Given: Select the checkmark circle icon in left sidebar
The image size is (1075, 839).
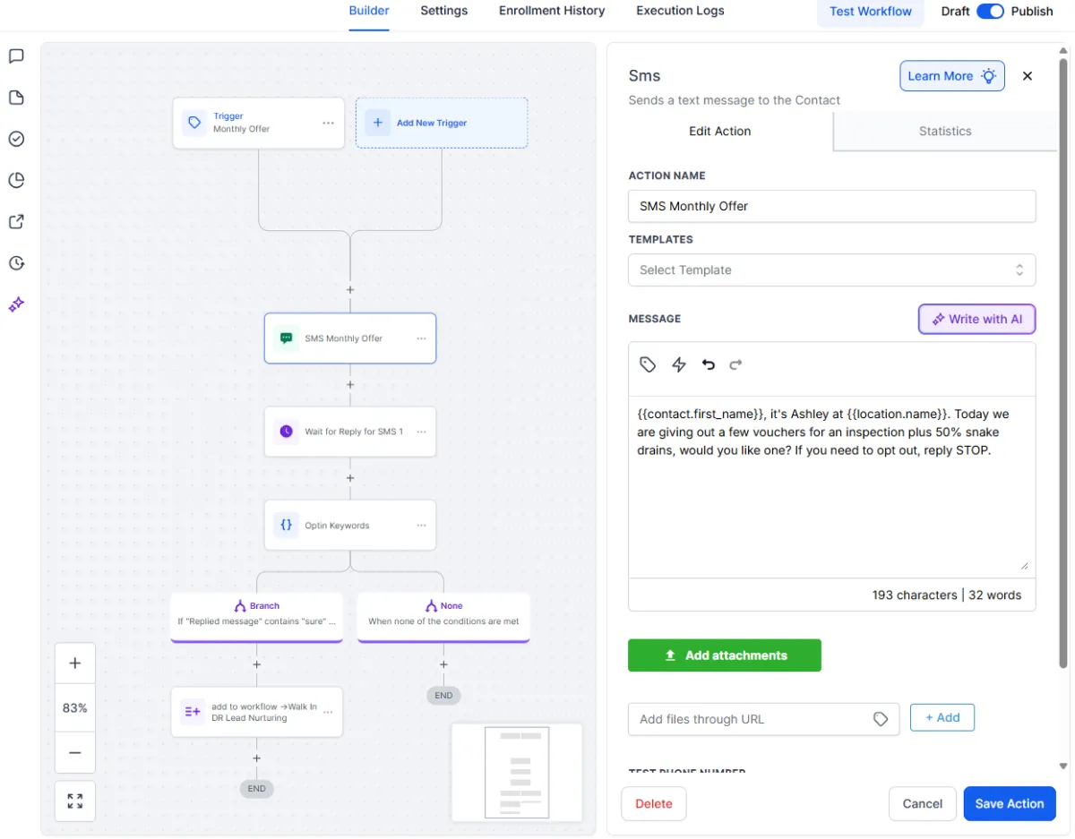Looking at the screenshot, I should (15, 139).
